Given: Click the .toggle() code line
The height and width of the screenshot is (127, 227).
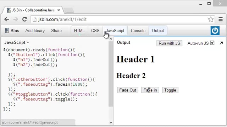Looking at the screenshot, I should (45, 99).
